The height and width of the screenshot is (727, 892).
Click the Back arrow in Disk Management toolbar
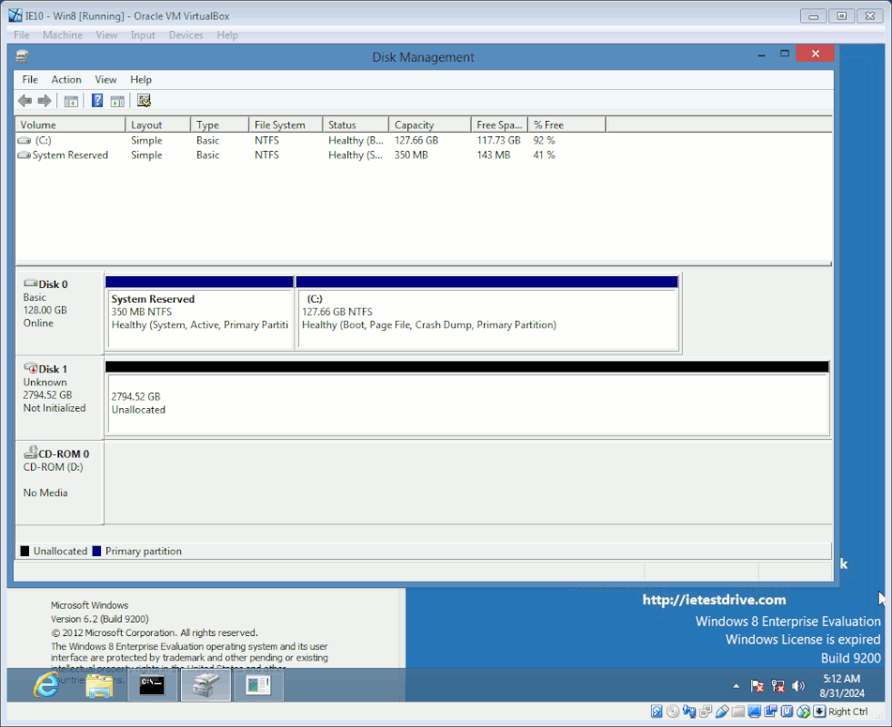click(25, 101)
